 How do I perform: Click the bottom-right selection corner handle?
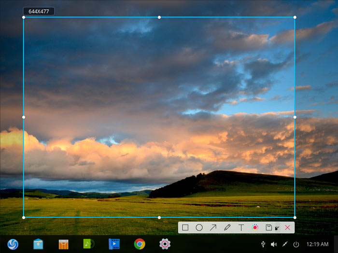(295, 217)
